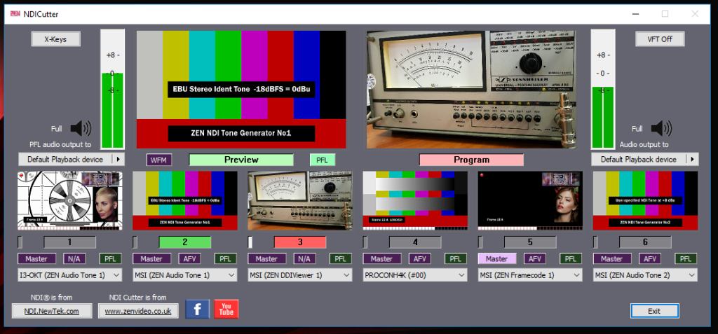Select source thumbnail 3 Sennheiser meter
The image size is (718, 334).
pos(300,200)
